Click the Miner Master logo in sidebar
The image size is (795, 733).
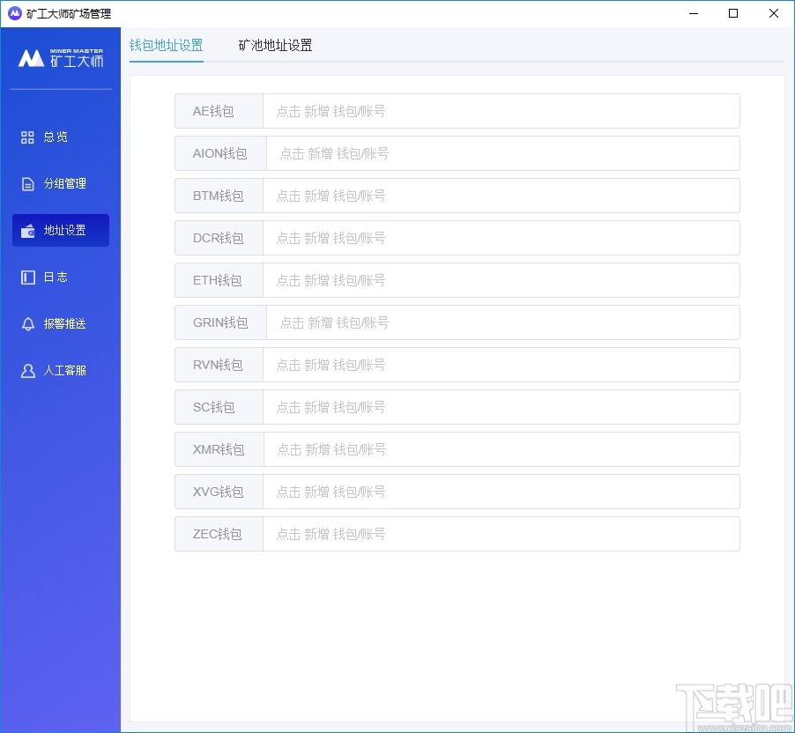point(60,58)
